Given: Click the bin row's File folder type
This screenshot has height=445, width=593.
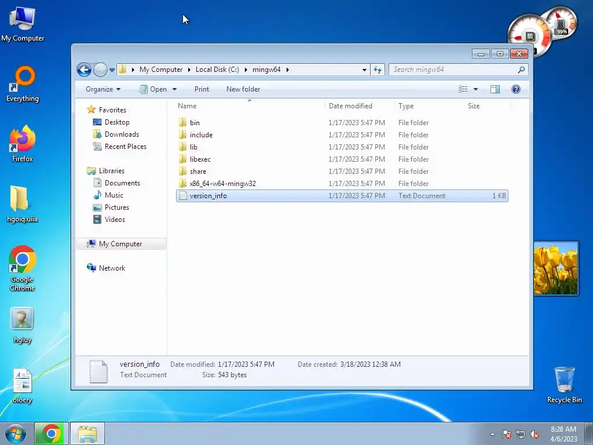Looking at the screenshot, I should click(x=413, y=123).
